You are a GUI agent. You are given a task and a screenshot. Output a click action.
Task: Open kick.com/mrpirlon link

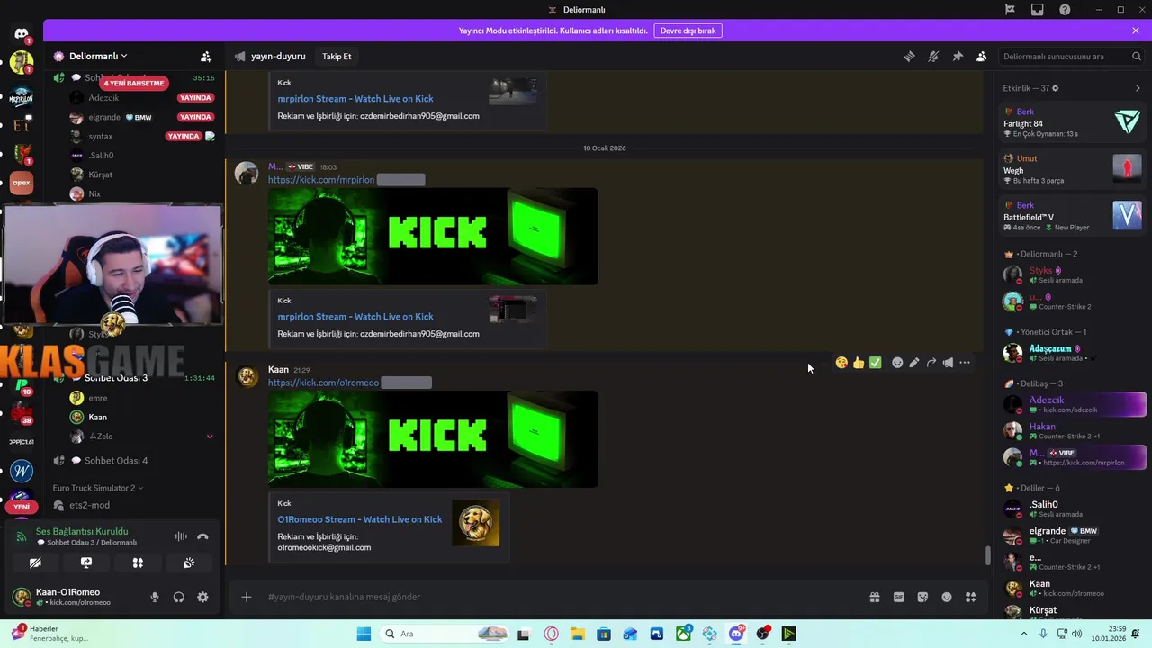(321, 180)
